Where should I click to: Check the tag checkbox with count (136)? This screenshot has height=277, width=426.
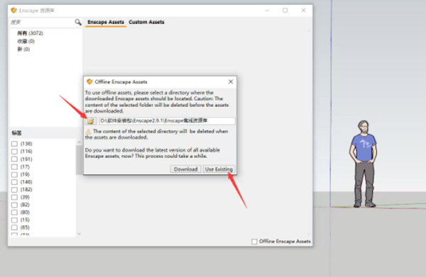pos(14,144)
